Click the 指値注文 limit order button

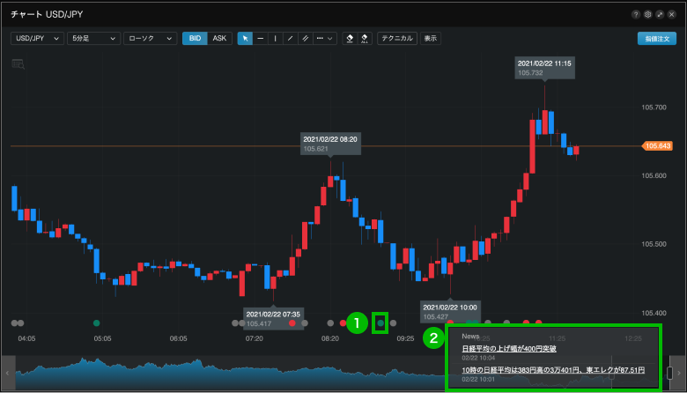click(656, 39)
